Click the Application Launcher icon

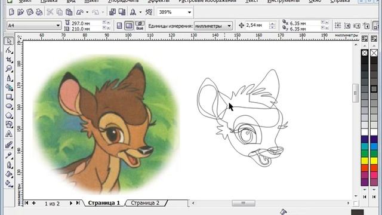coord(133,12)
